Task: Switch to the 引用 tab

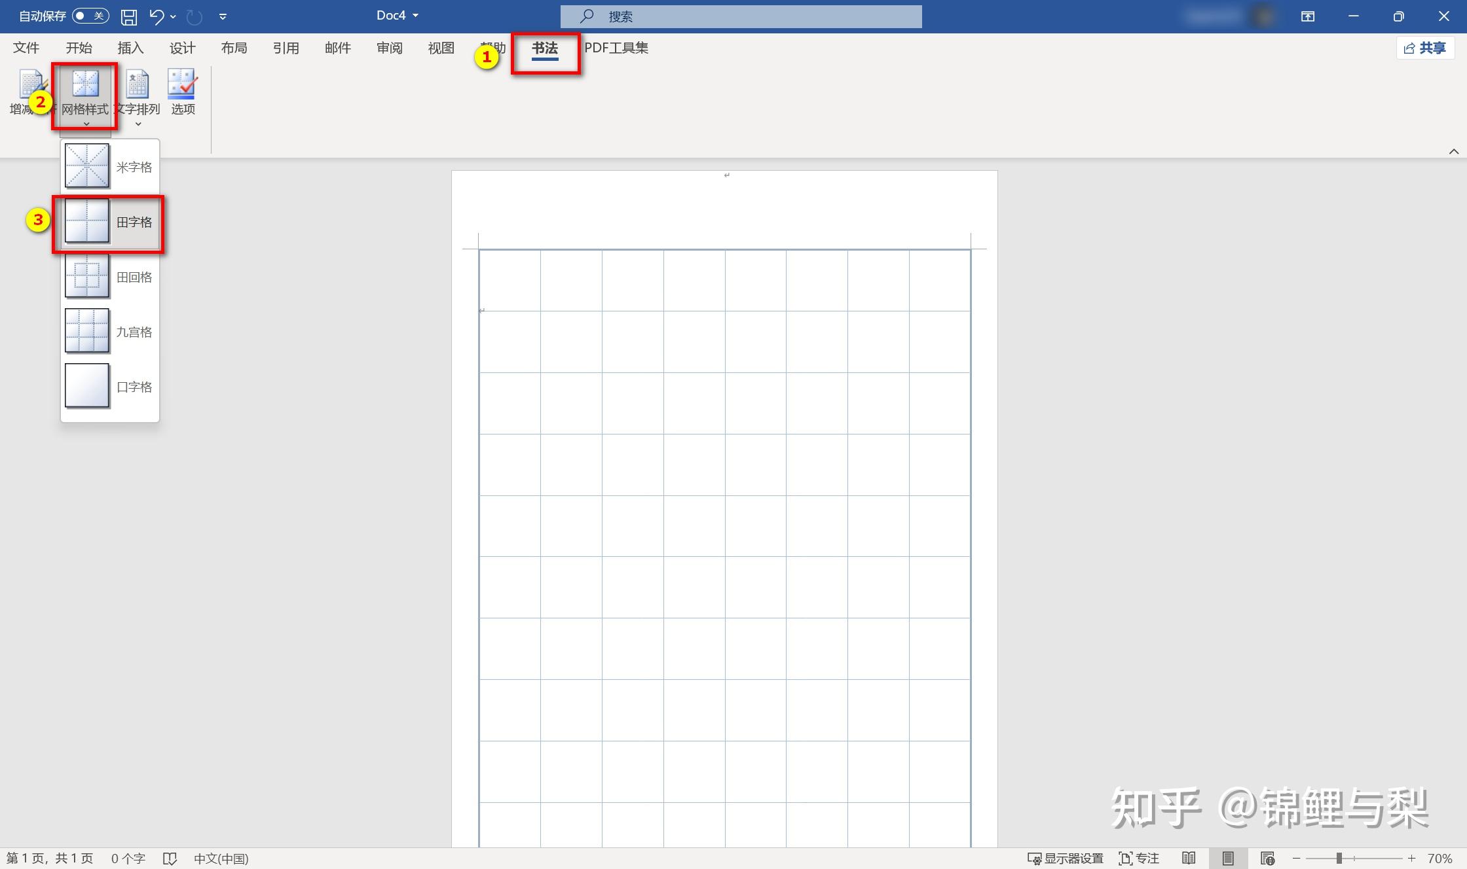Action: [286, 48]
